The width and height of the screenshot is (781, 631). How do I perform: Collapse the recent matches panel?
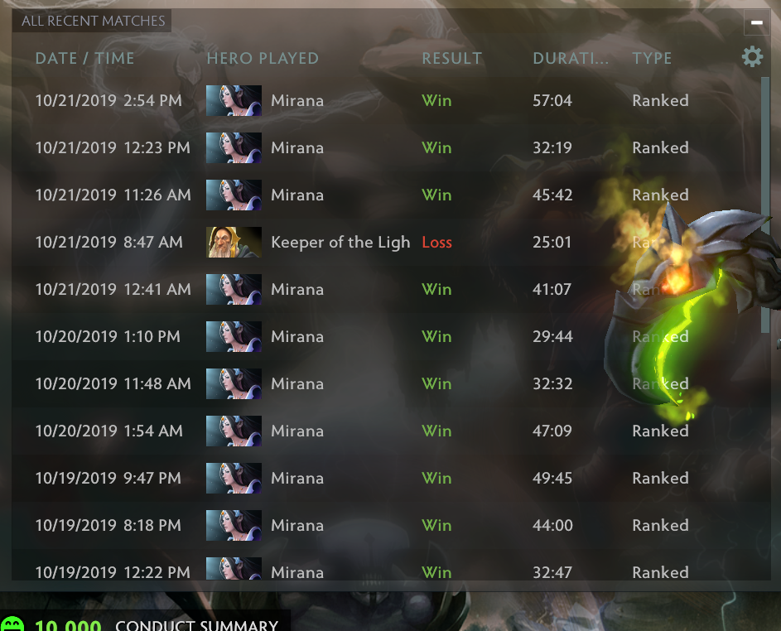[757, 22]
